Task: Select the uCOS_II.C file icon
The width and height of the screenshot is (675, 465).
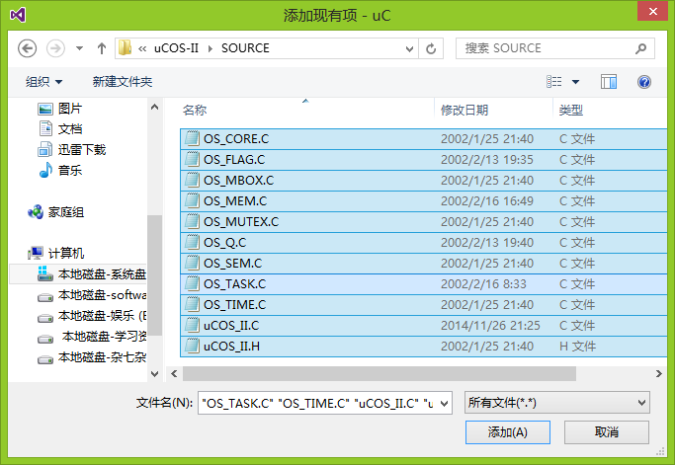Action: pyautogui.click(x=192, y=325)
